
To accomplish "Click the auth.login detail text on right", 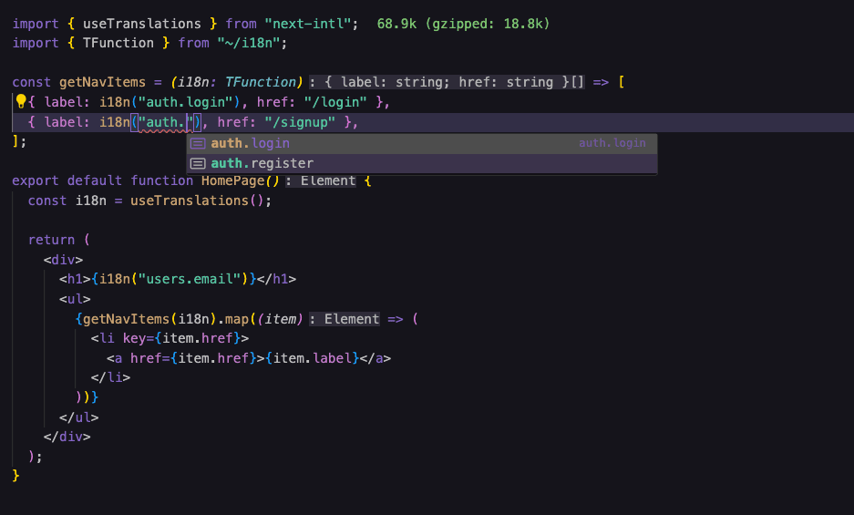I will click(612, 143).
